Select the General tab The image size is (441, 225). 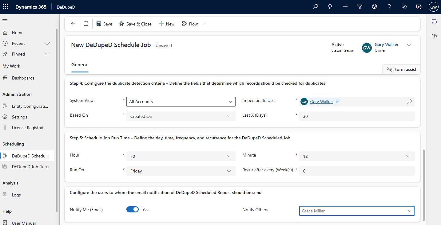point(80,65)
